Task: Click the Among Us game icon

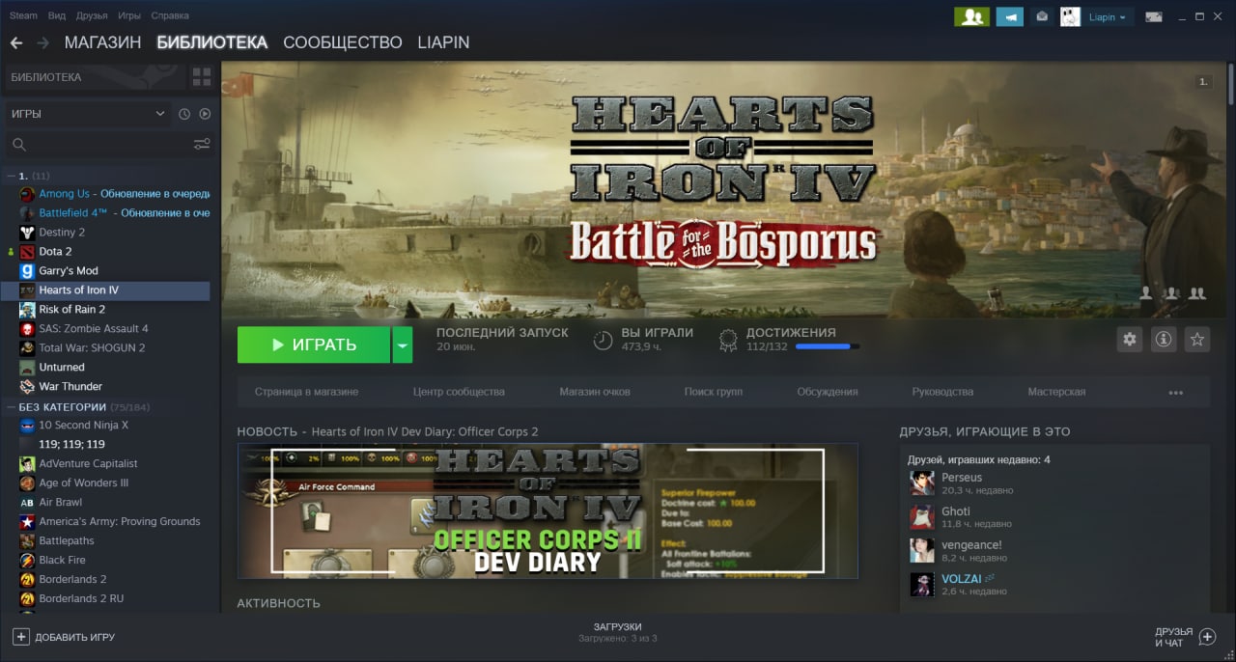Action: (x=28, y=194)
